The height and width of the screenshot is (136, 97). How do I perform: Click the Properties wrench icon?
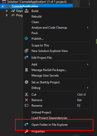pos(26,131)
